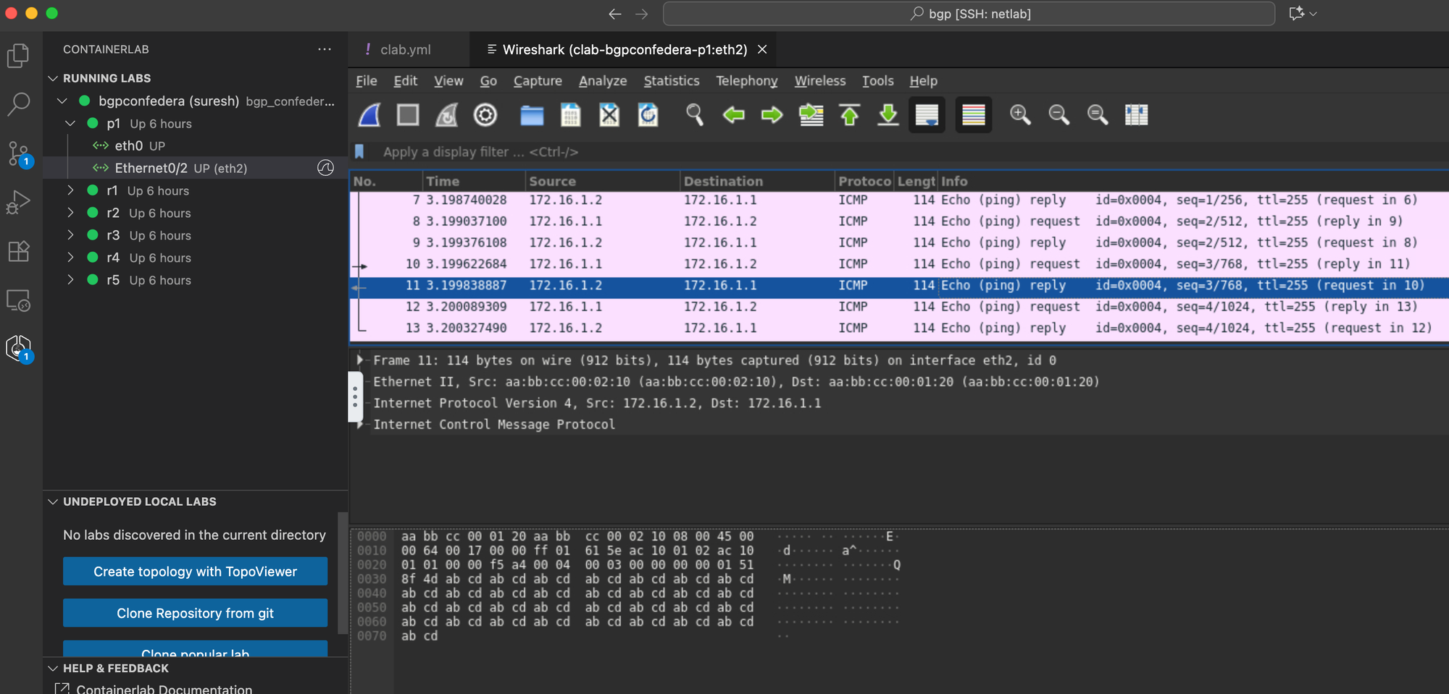This screenshot has height=694, width=1449.
Task: Toggle auto-scroll during live capture
Action: coord(927,115)
